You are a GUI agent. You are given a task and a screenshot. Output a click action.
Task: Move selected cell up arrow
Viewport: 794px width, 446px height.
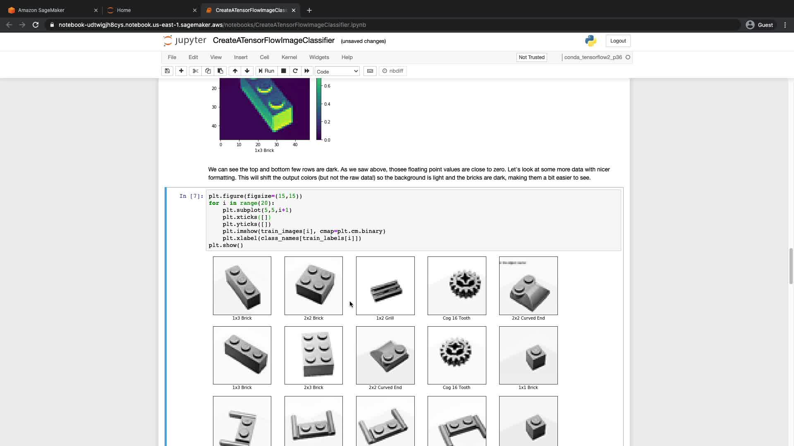[235, 71]
